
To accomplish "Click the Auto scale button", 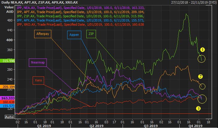I will (9, 117).
